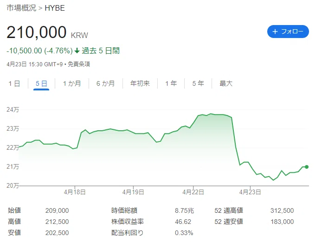322x242 pixels.
Task: Click the 高値 label
Action: pyautogui.click(x=14, y=222)
